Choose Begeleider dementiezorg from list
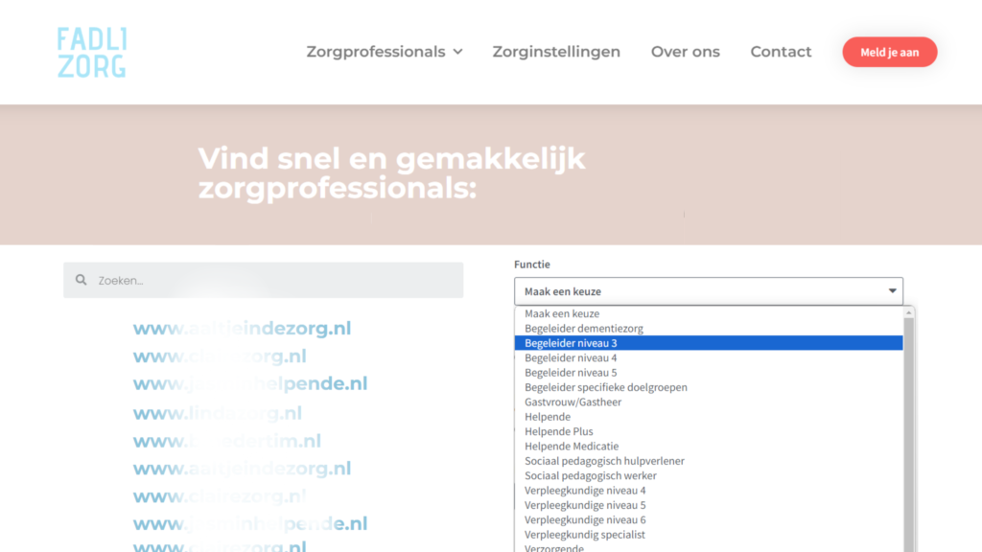982x552 pixels. pos(583,329)
